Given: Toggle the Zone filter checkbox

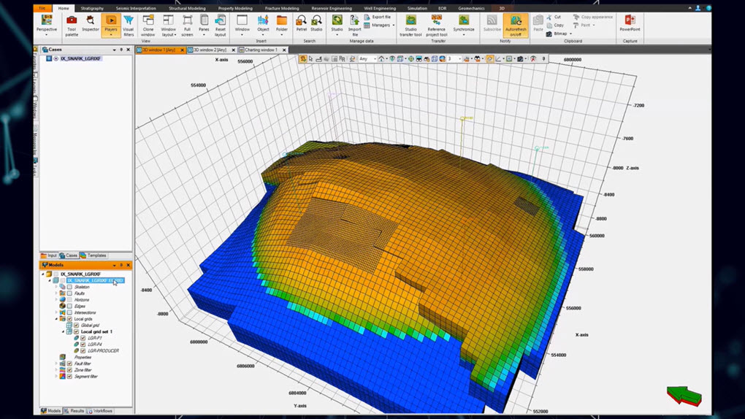Looking at the screenshot, I should point(70,370).
